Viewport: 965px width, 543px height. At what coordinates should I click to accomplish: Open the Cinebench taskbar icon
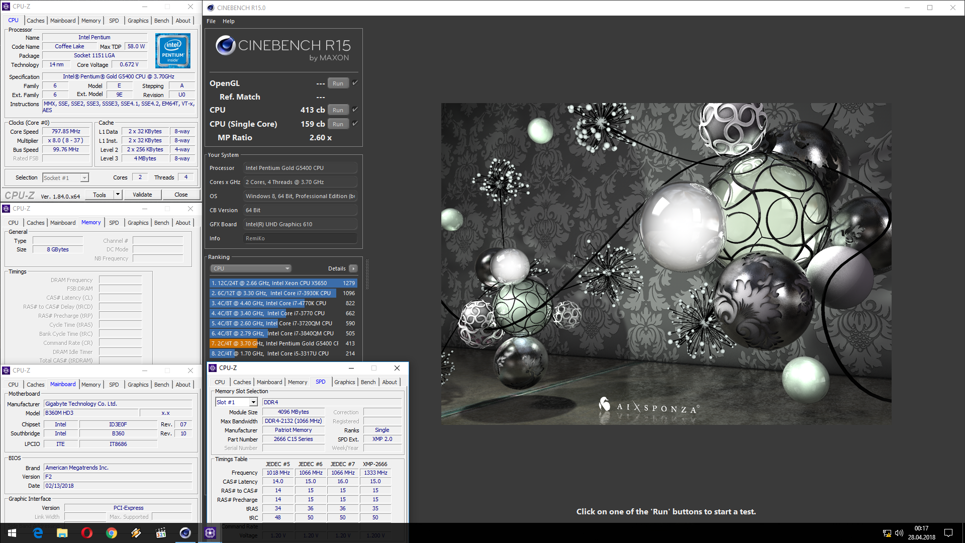point(185,533)
